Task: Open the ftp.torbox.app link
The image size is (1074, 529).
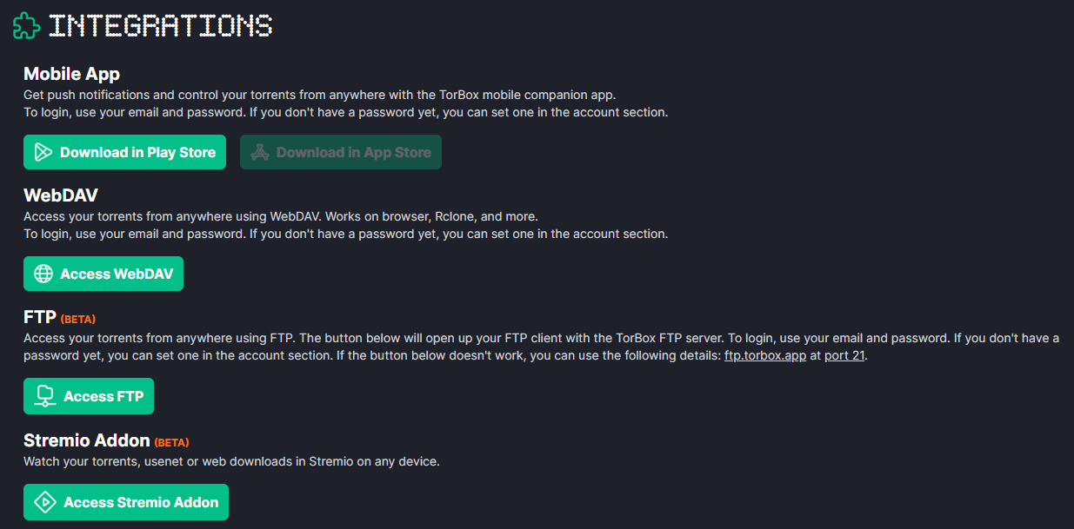Action: pos(764,355)
